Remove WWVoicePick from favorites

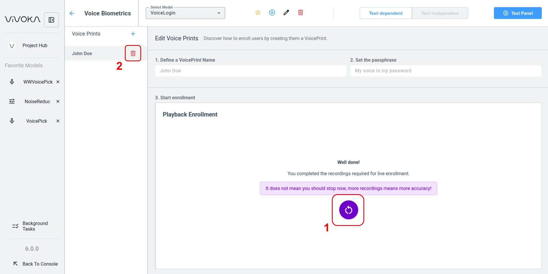58,82
